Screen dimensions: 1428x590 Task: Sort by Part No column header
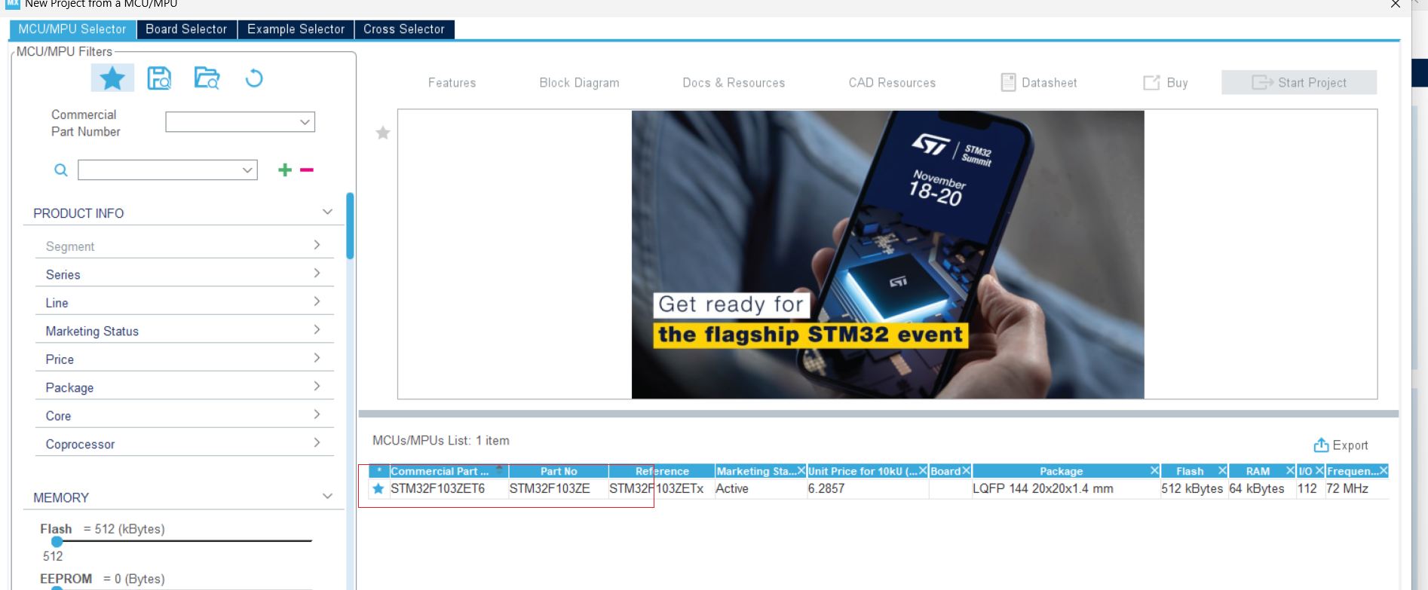click(559, 472)
